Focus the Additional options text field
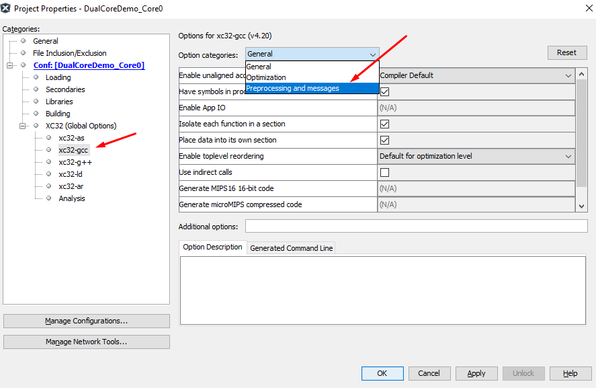Viewport: 596px width, 388px height. [416, 226]
